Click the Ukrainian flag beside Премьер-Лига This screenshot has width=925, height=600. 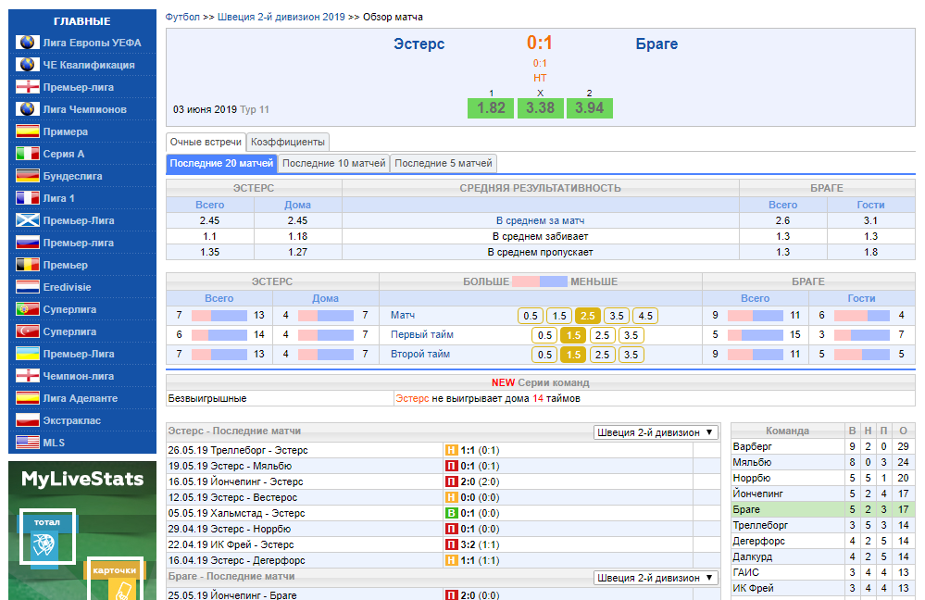click(28, 354)
